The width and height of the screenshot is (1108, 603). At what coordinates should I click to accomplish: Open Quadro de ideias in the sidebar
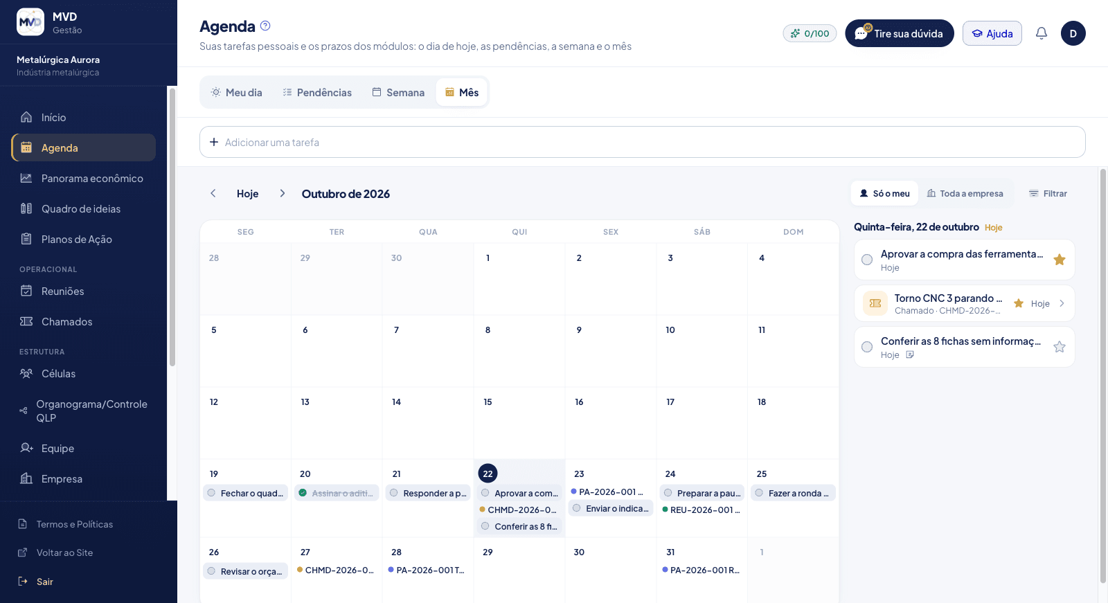(83, 208)
